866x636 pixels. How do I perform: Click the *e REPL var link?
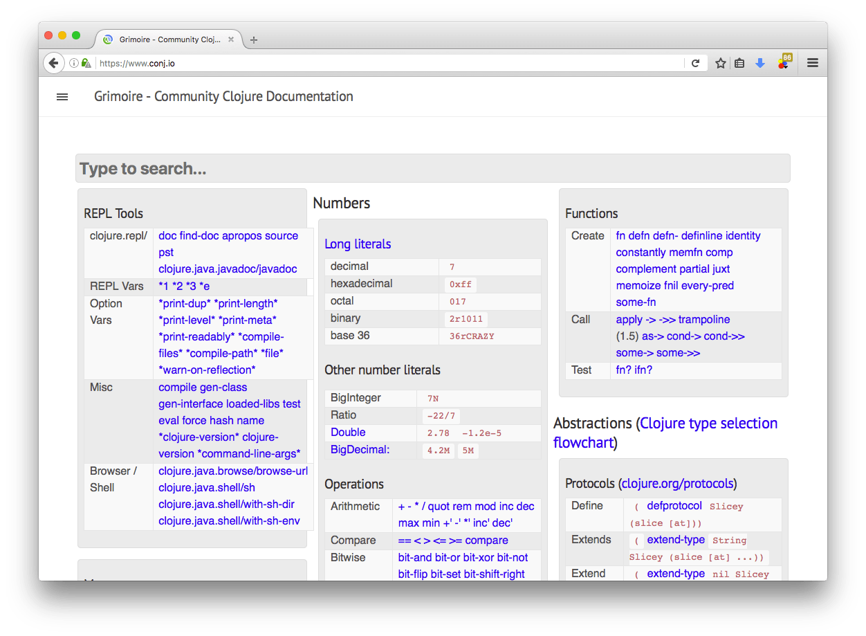pyautogui.click(x=204, y=287)
